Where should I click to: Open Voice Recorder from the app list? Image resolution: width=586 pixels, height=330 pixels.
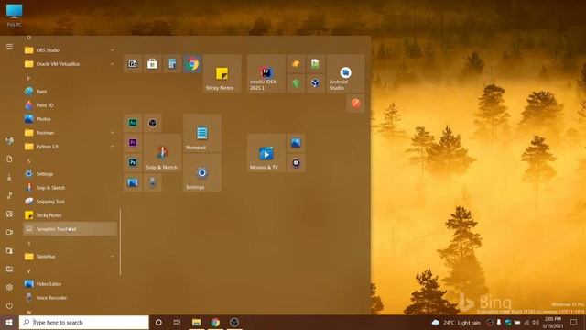[70, 298]
